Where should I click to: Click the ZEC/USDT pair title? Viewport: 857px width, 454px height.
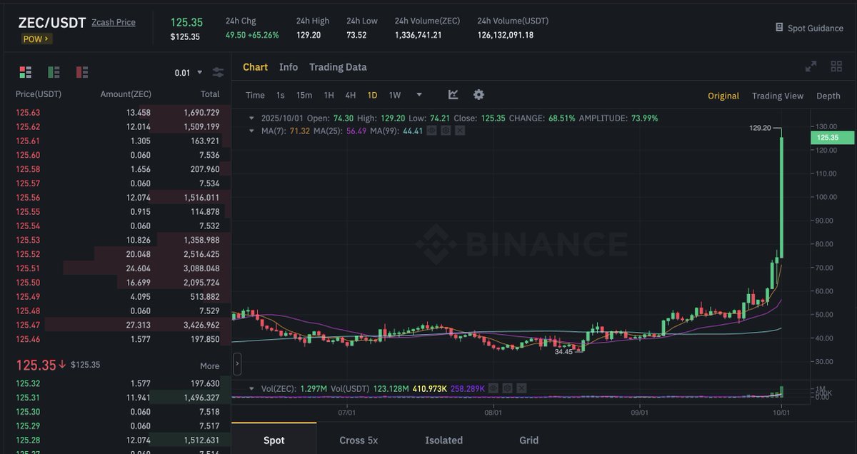(x=52, y=21)
